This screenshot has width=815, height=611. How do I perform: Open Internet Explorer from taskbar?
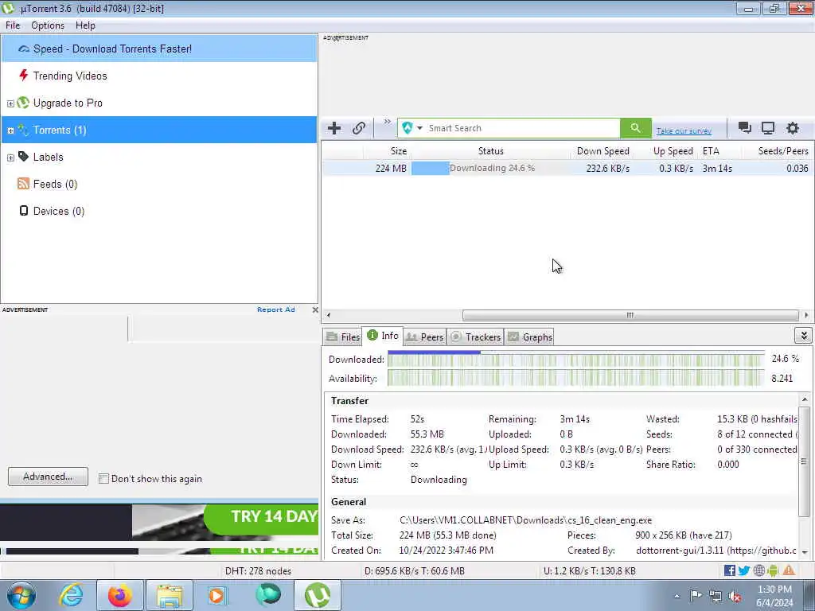tap(71, 595)
